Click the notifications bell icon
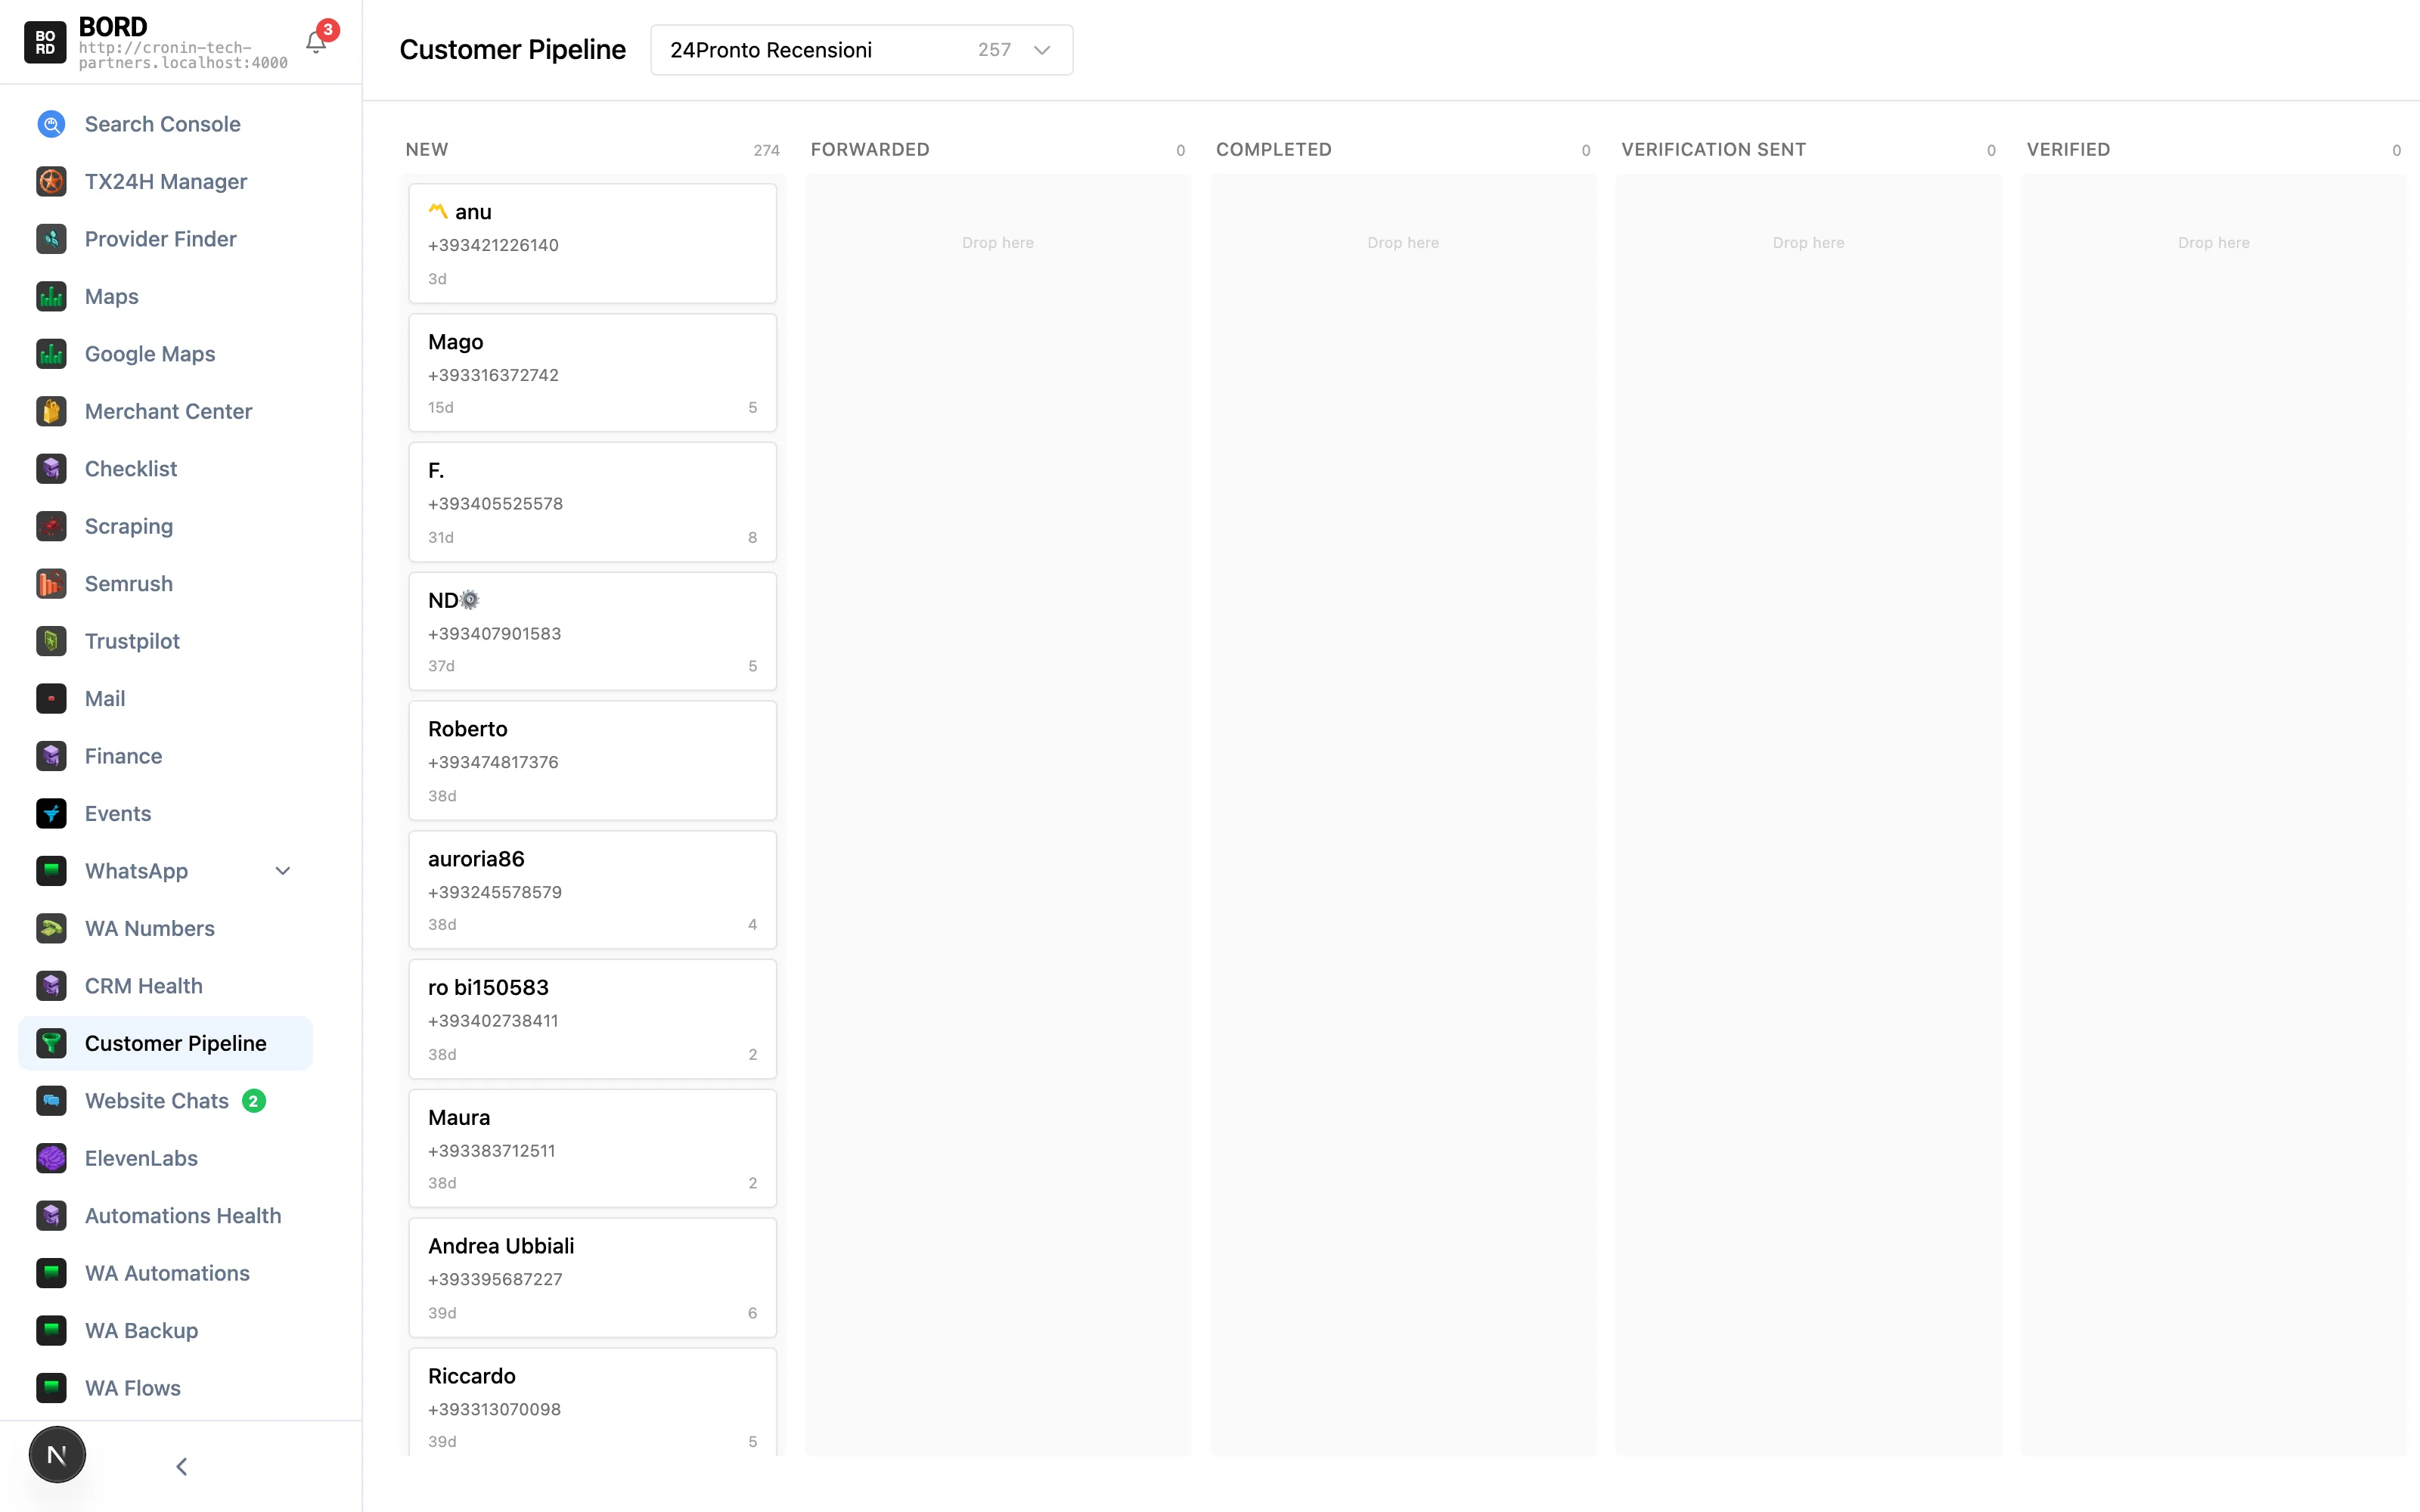 click(316, 42)
